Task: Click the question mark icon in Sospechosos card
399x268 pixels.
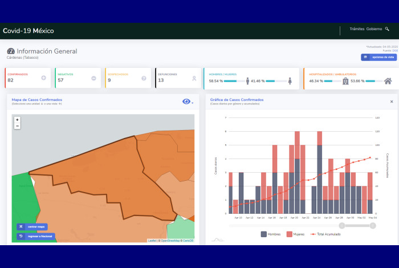Action: [x=144, y=78]
